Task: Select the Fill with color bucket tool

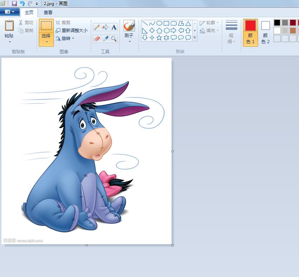Action: coord(105,27)
